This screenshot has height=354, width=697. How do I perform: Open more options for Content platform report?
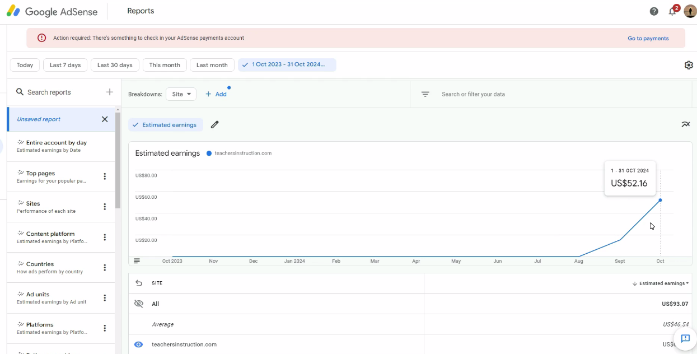[105, 237]
